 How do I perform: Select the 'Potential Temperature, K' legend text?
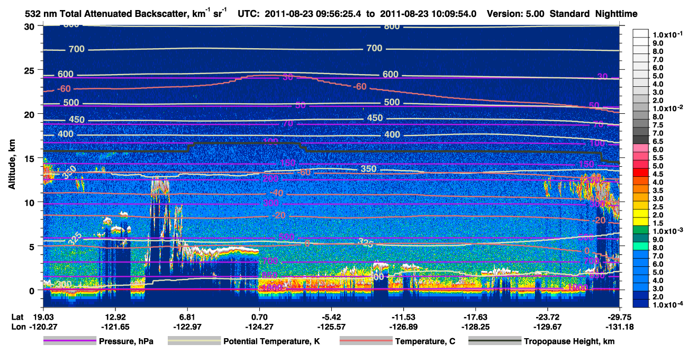(x=271, y=341)
